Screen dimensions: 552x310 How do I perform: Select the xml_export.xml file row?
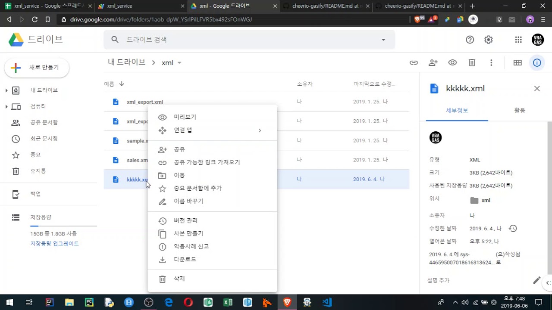[x=257, y=102]
